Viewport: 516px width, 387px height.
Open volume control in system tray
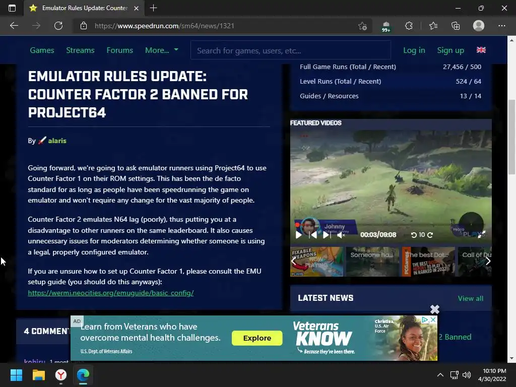click(466, 375)
